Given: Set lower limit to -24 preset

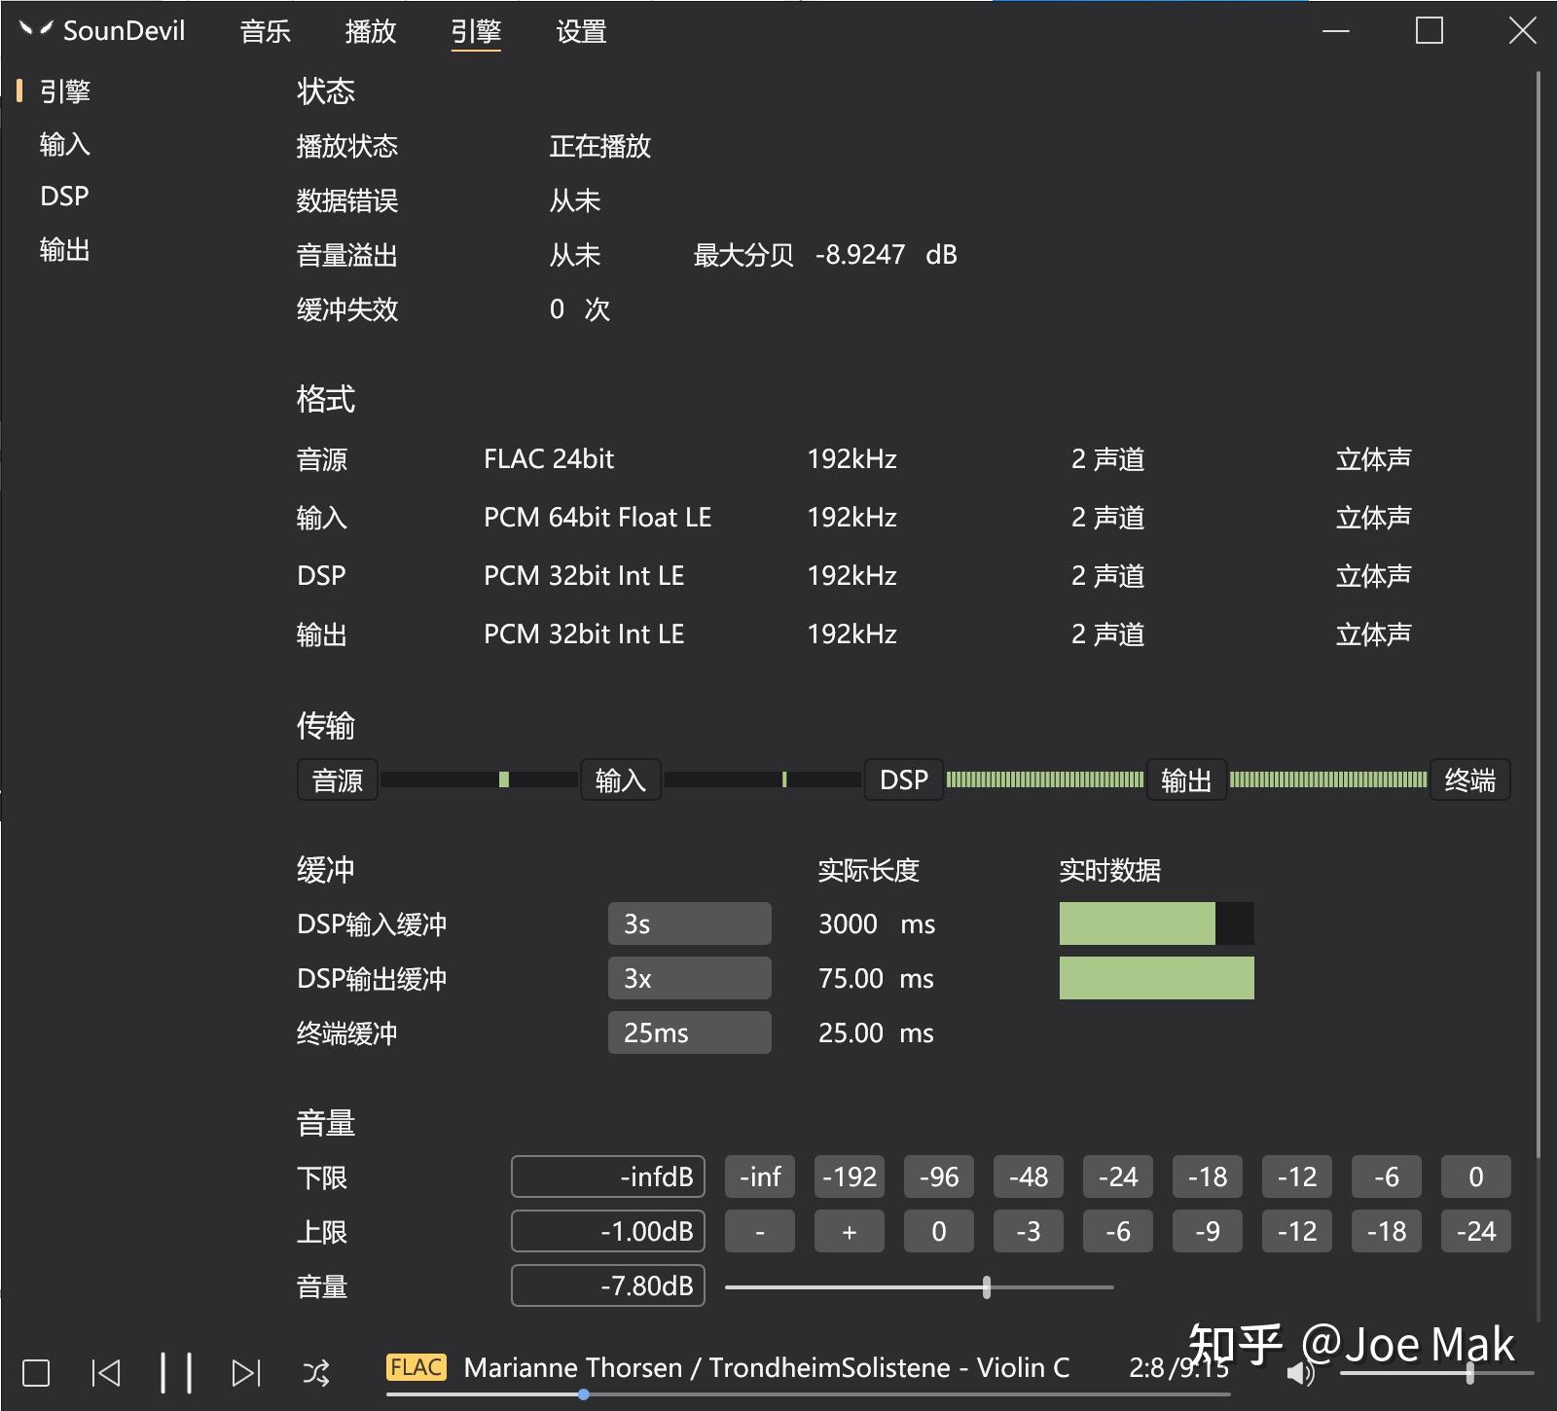Looking at the screenshot, I should coord(1118,1176).
